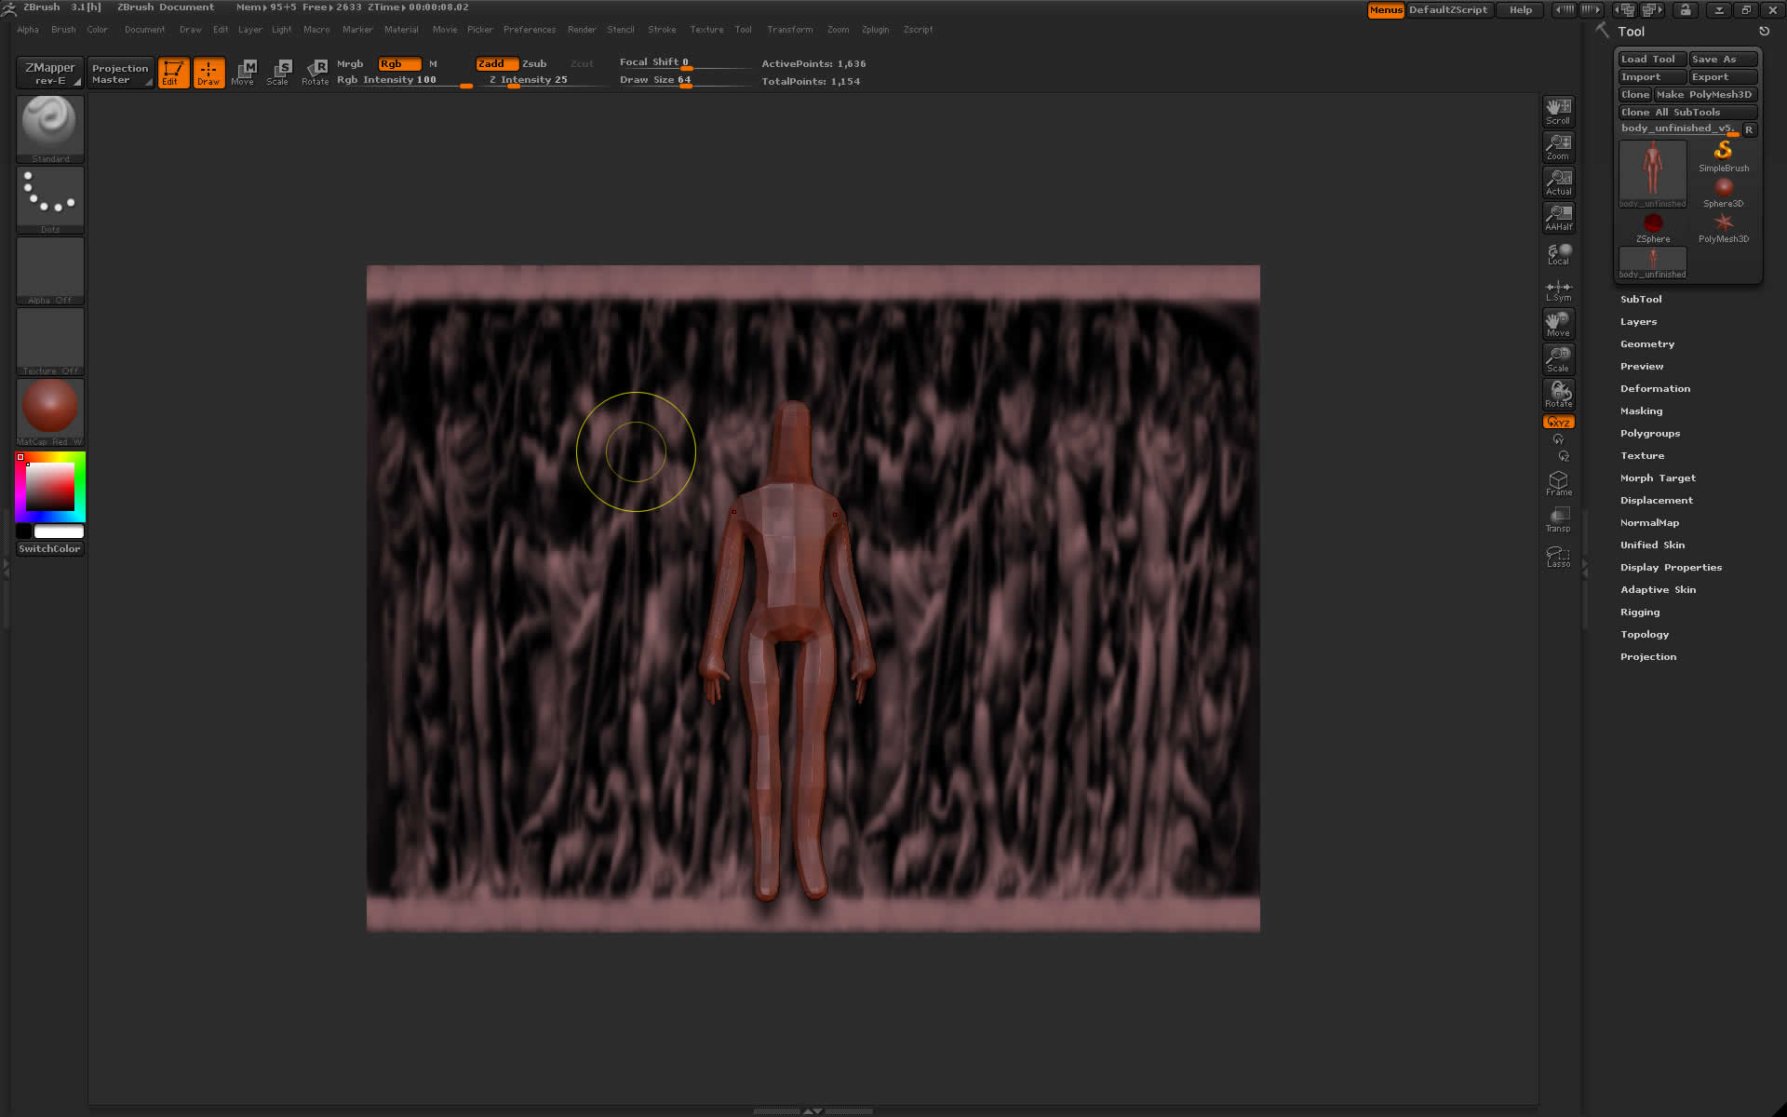Select the Move transform icon in top toolbar
This screenshot has width=1787, height=1117.
click(x=244, y=72)
